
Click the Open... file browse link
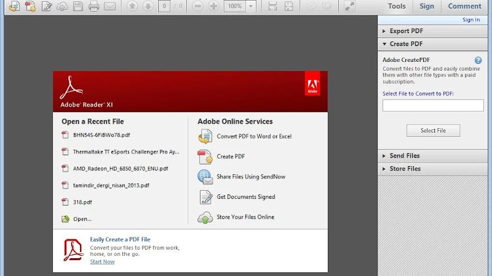click(82, 219)
